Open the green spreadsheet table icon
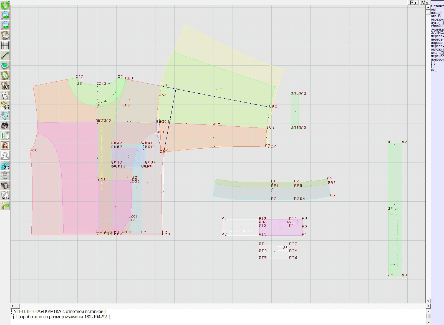Image resolution: width=444 pixels, height=325 pixels. [x=5, y=136]
